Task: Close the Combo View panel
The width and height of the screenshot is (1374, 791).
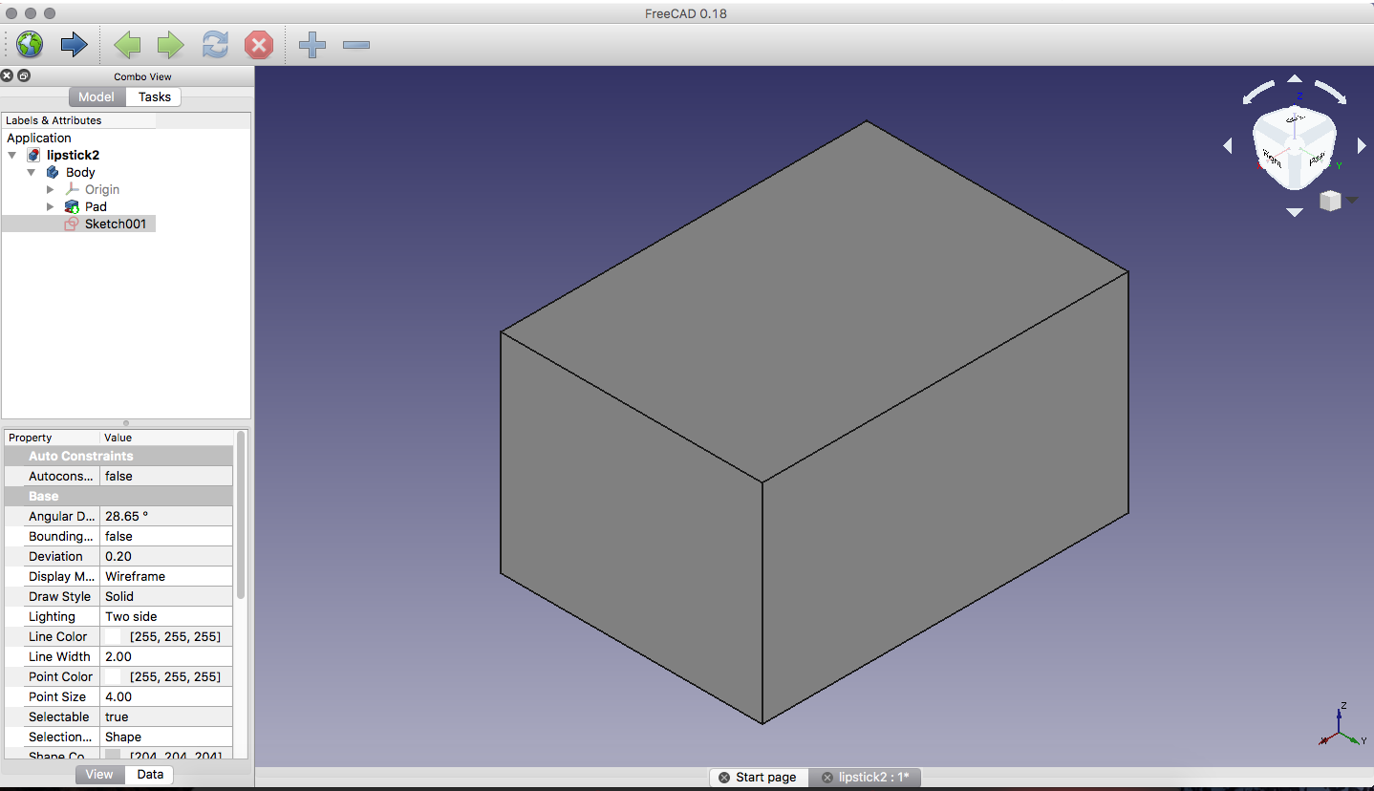Action: tap(8, 75)
